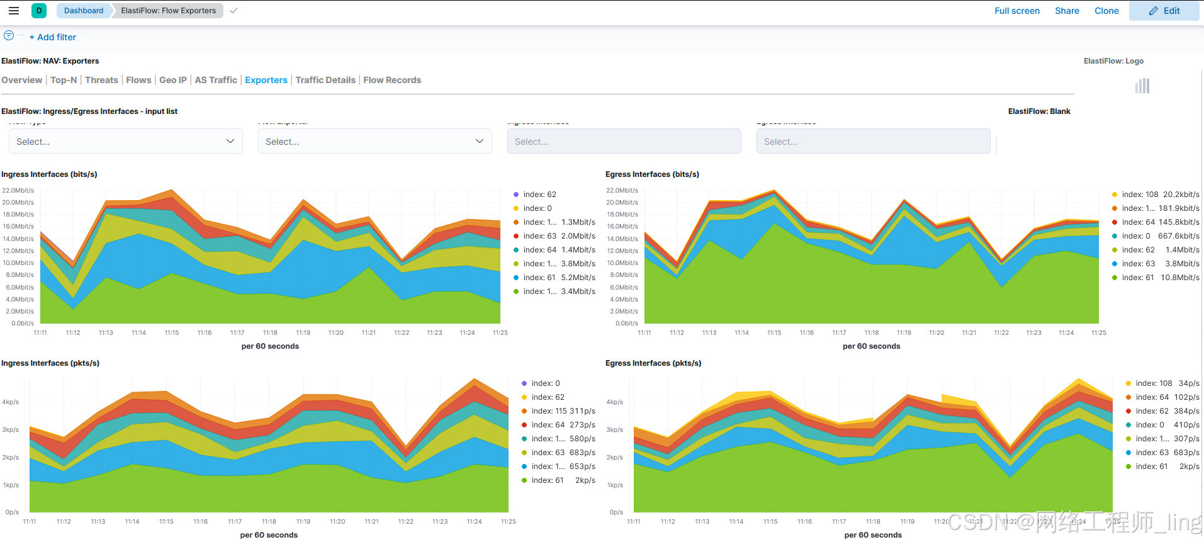Toggle index: 61 2kp/s ingress pkts legend
The image size is (1204, 542).
point(558,480)
